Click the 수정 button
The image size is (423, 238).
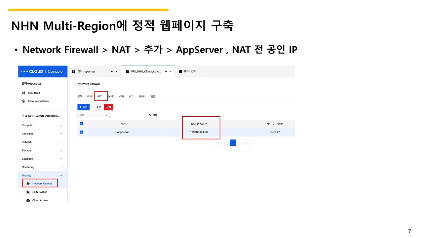(x=98, y=107)
